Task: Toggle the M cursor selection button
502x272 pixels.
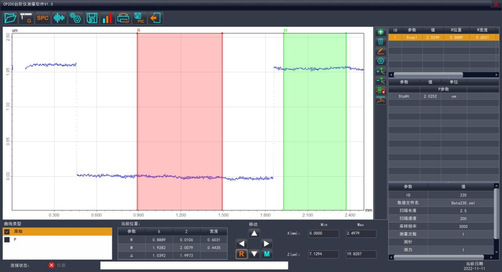Action: tap(267, 254)
